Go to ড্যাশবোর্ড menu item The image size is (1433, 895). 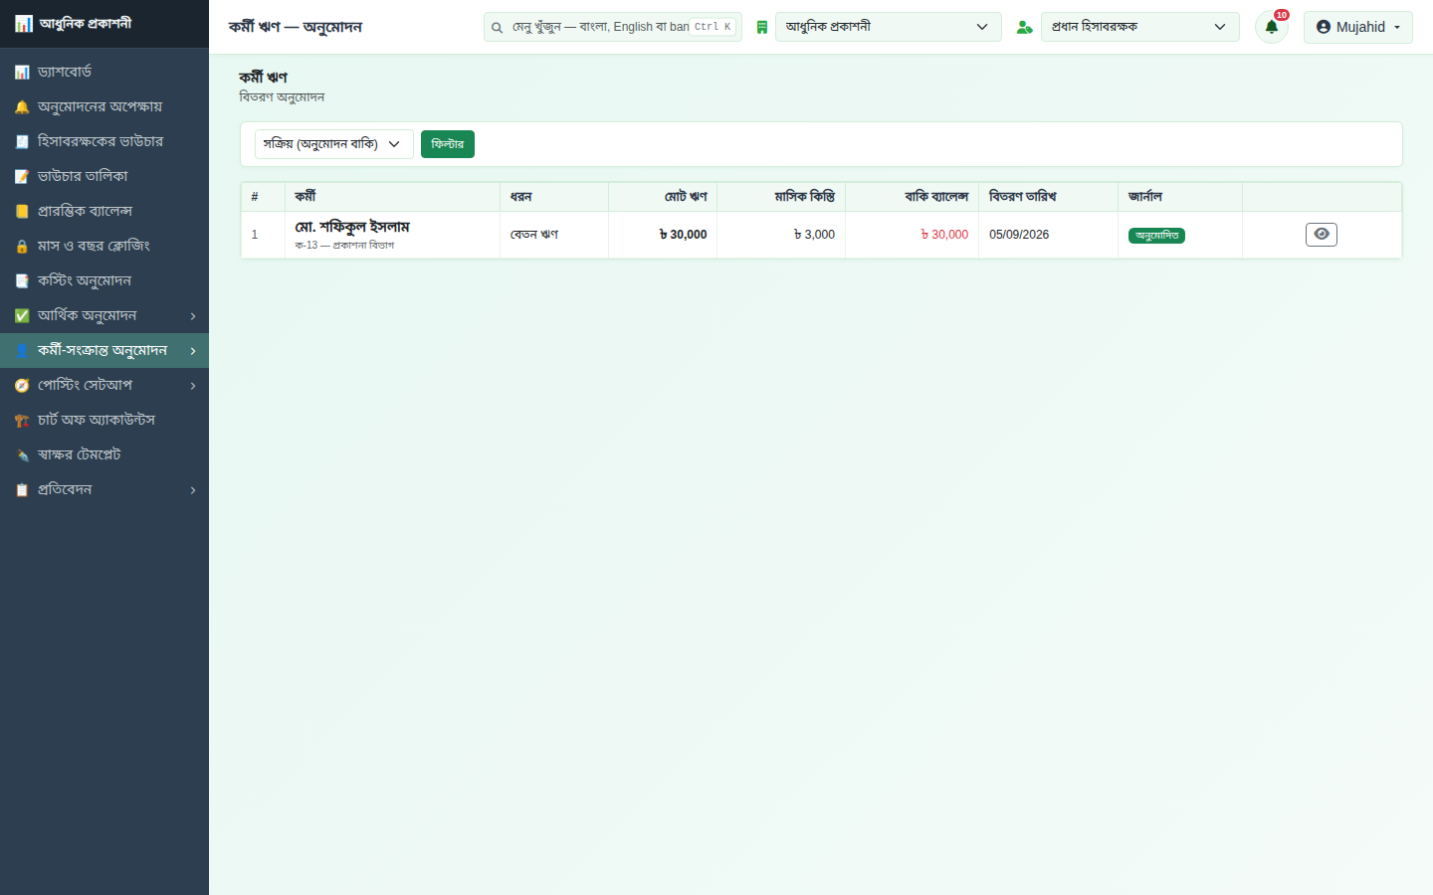point(104,73)
